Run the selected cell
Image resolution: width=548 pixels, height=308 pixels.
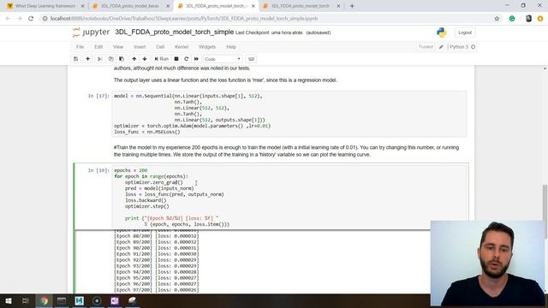(x=162, y=59)
